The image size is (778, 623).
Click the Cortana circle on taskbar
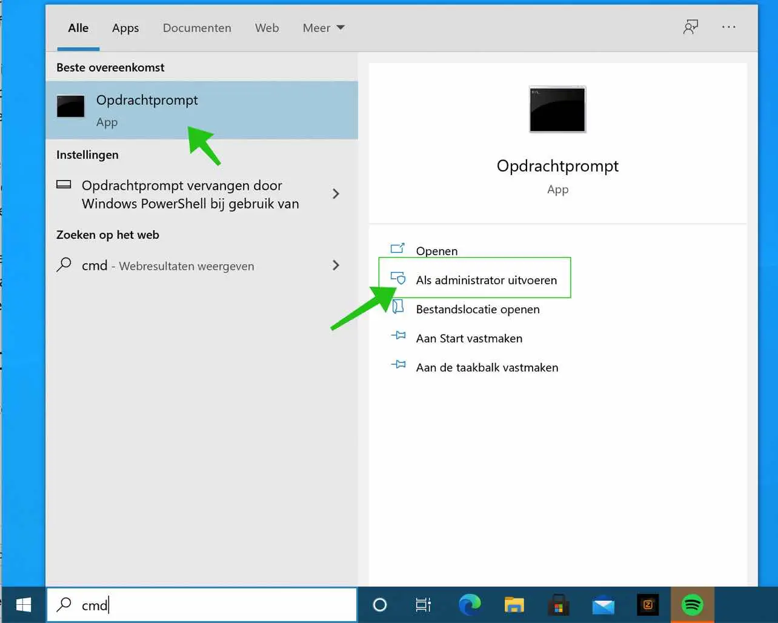[380, 605]
